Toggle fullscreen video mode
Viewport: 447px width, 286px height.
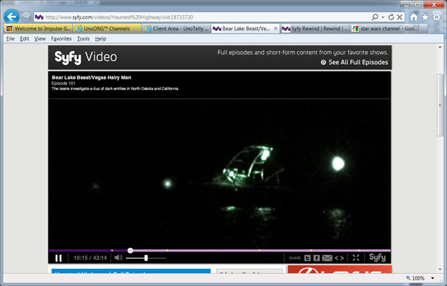pos(355,258)
